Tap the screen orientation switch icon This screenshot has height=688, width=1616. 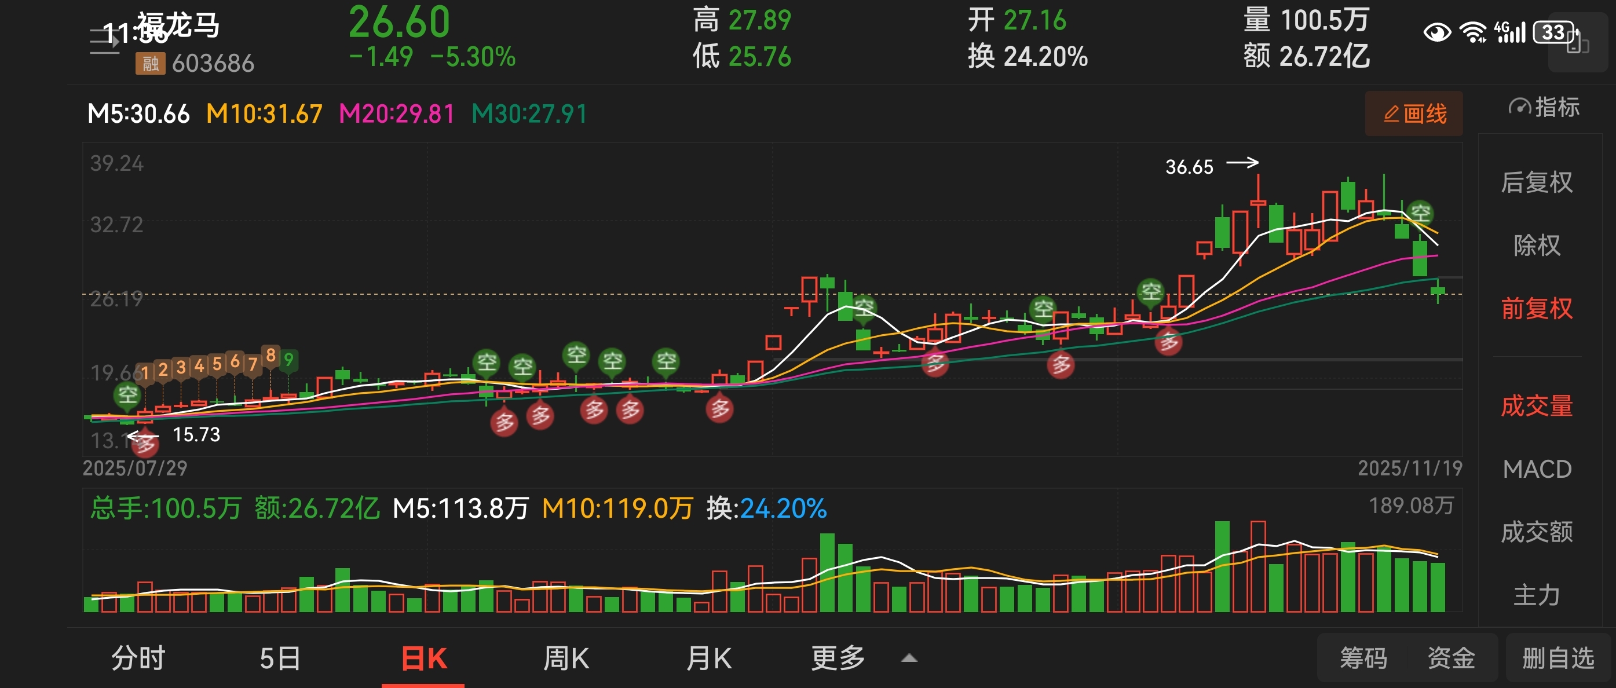pos(1577,43)
